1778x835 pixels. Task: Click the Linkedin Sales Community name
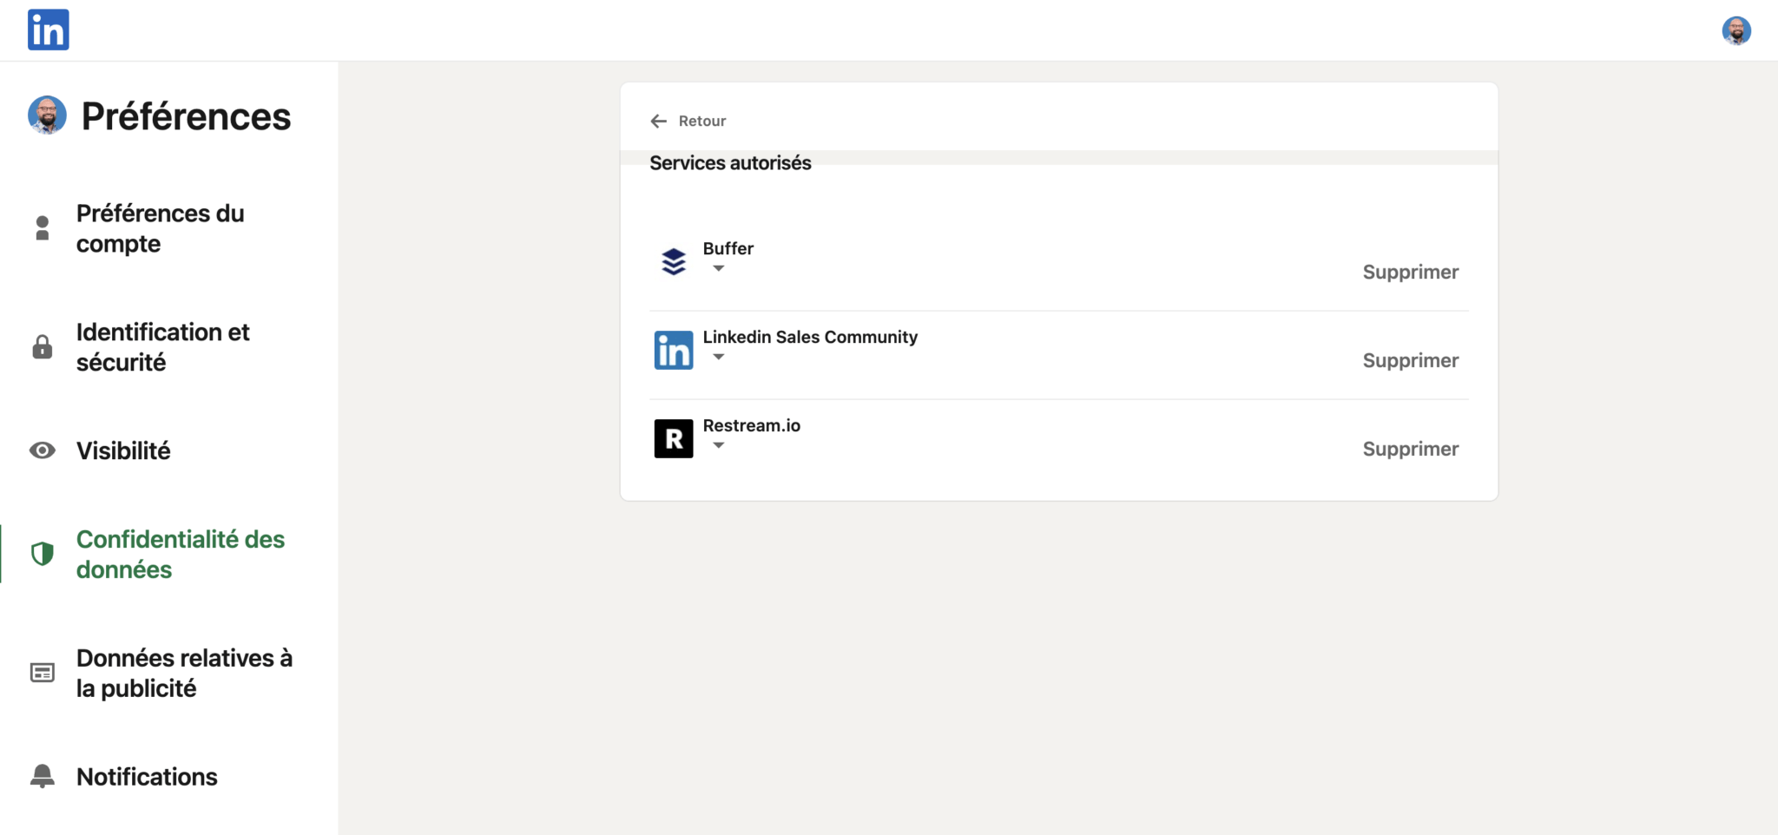(810, 337)
